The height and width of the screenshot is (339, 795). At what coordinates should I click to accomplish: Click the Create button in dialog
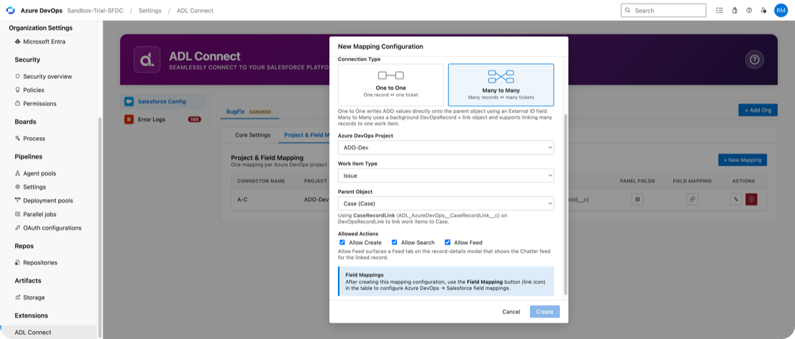pos(545,312)
